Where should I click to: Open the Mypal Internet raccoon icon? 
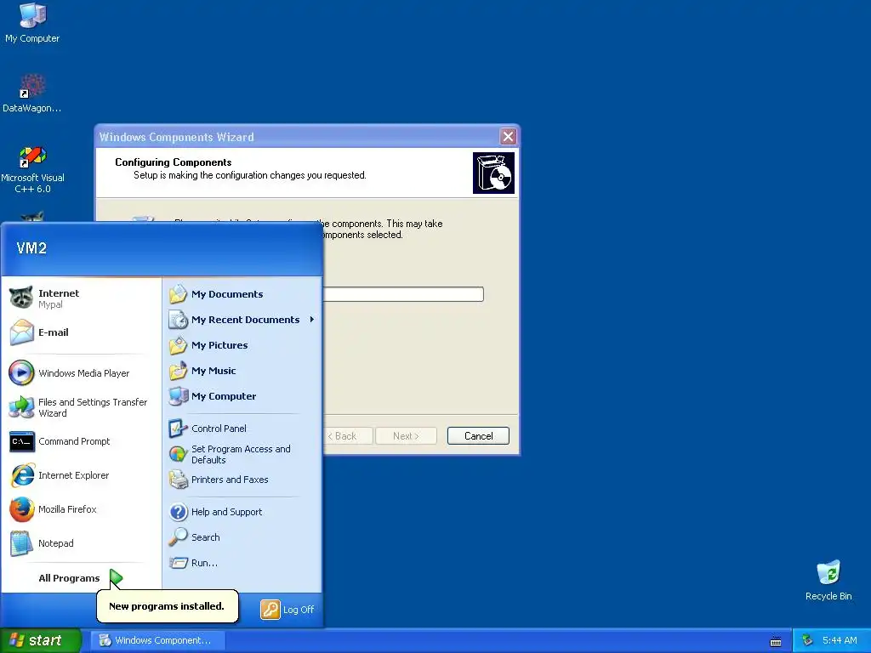click(x=21, y=298)
